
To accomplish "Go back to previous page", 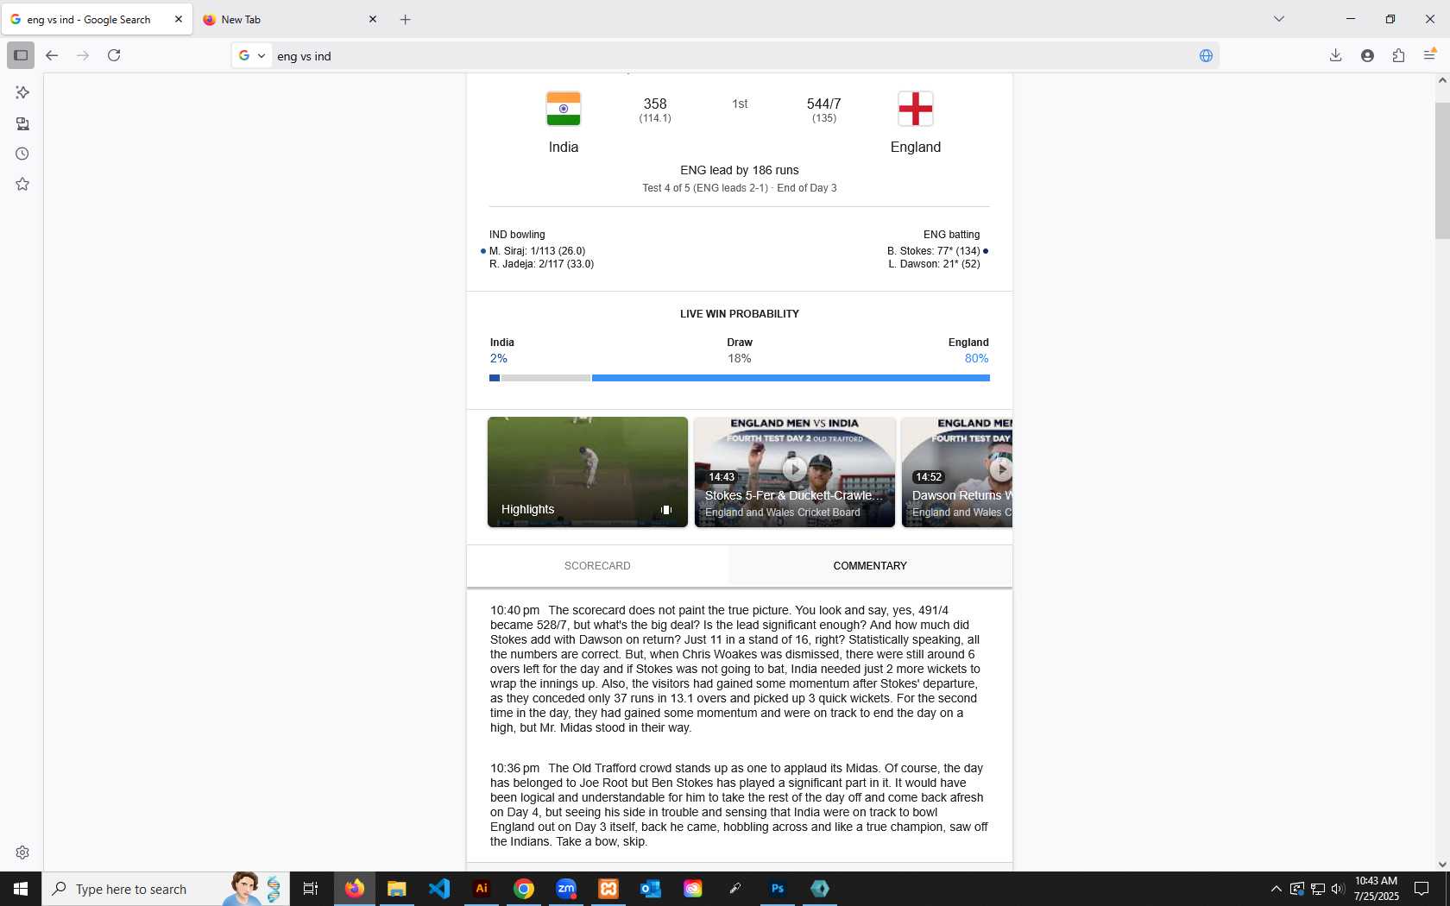I will [x=52, y=55].
